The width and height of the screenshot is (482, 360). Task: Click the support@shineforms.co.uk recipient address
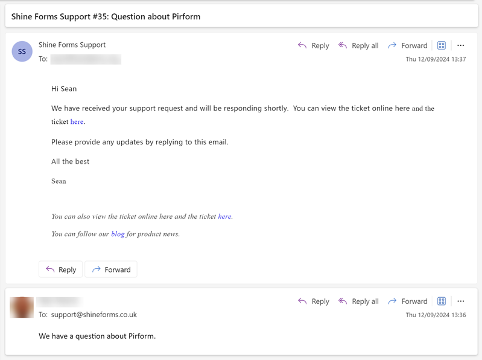[x=94, y=315]
